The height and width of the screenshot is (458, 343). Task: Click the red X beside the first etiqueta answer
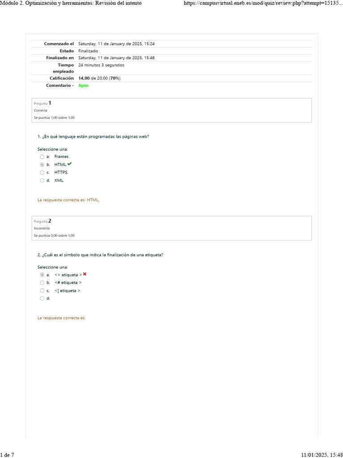tap(85, 274)
